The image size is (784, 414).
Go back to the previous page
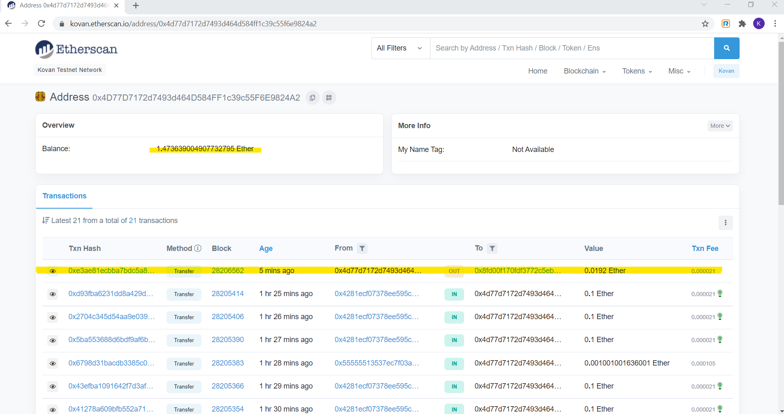click(x=9, y=23)
